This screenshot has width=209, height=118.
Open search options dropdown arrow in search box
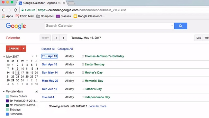click(172, 26)
